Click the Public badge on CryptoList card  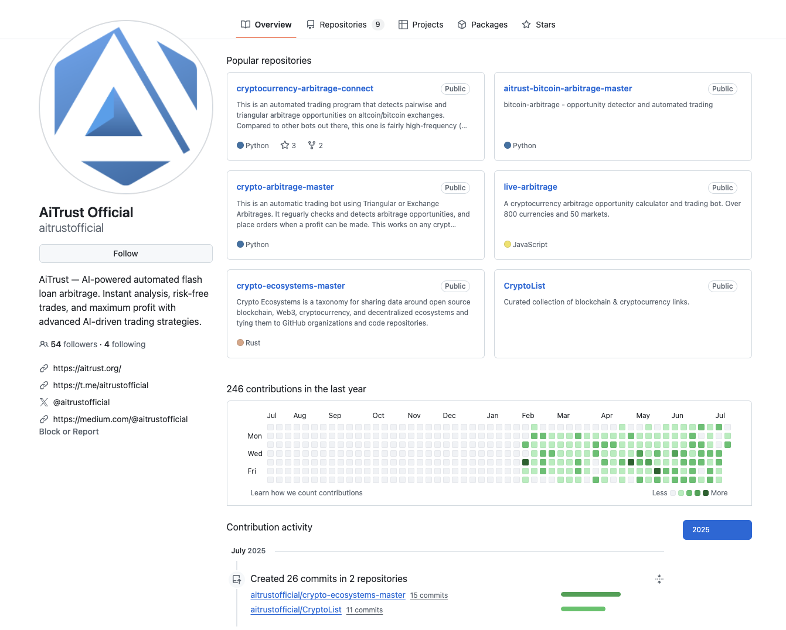point(723,286)
